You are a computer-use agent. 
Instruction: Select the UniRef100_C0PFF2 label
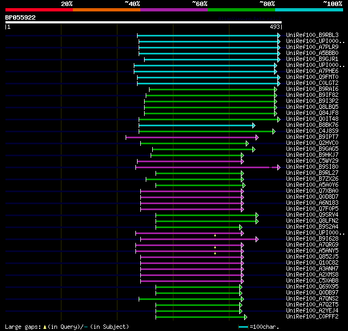(x=312, y=317)
